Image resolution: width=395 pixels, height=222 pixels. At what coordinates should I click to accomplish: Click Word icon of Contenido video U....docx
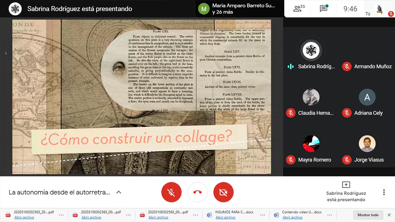[x=276, y=215]
